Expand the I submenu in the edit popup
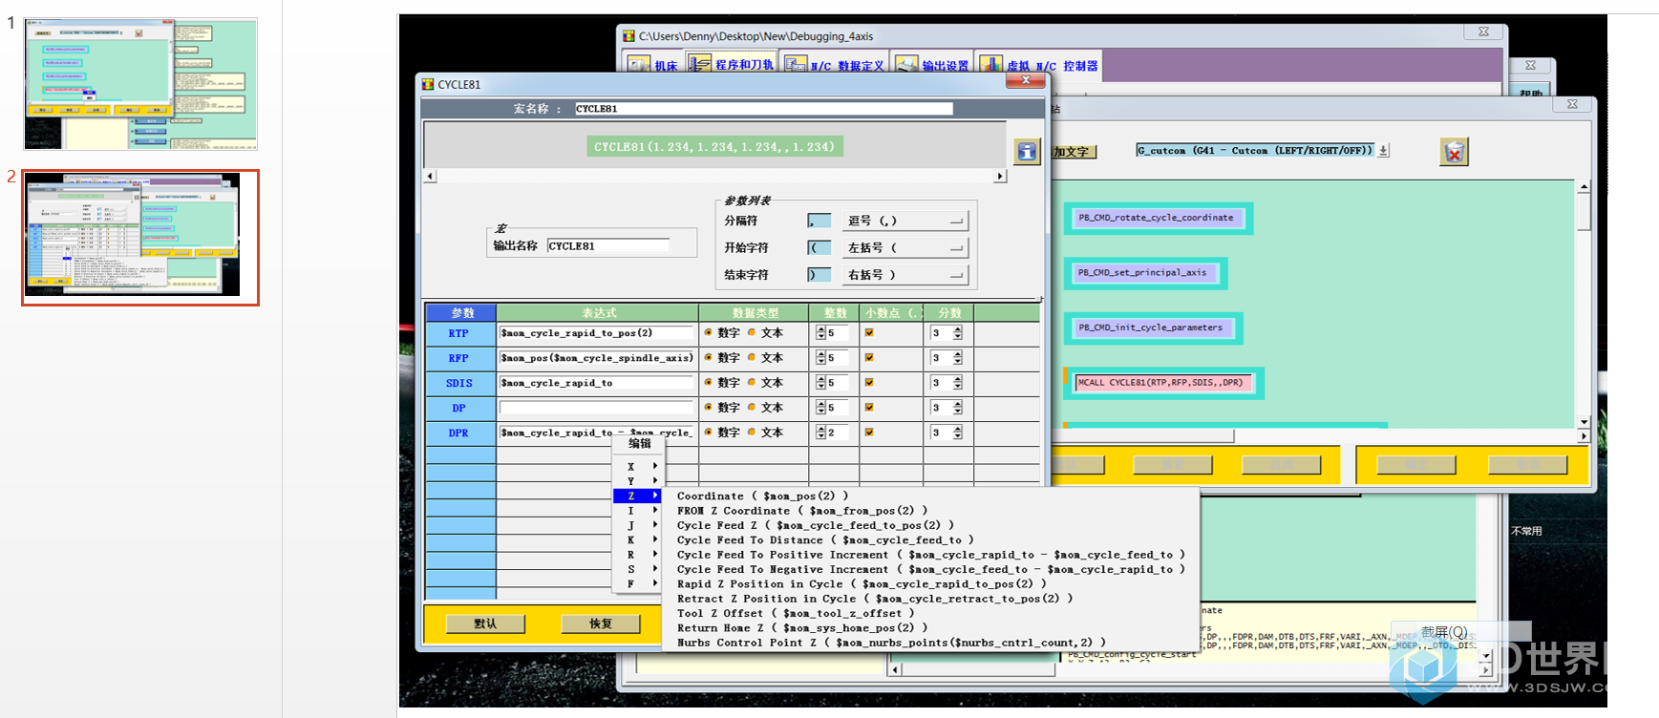1659x718 pixels. point(638,511)
